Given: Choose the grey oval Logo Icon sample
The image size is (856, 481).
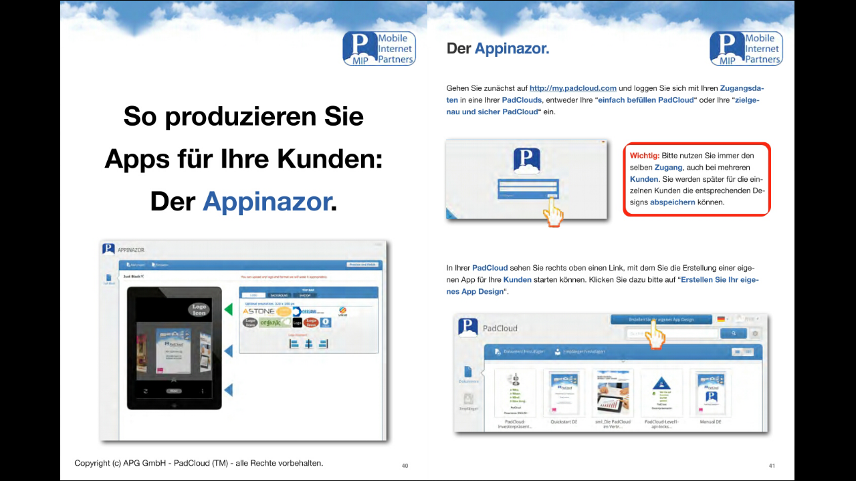Looking at the screenshot, I should coord(250,322).
